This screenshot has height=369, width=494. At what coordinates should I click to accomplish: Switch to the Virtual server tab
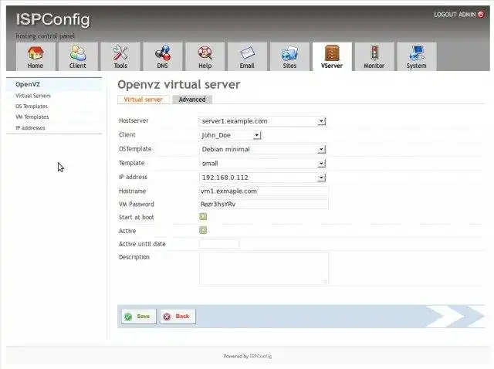click(144, 100)
